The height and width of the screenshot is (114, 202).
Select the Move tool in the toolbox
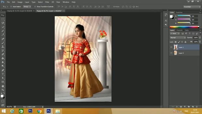3,16
